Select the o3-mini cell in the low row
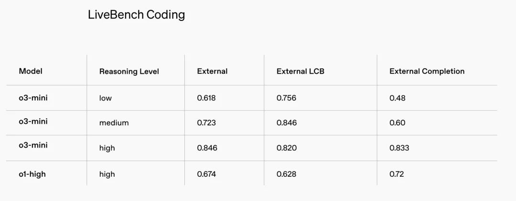 [33, 98]
